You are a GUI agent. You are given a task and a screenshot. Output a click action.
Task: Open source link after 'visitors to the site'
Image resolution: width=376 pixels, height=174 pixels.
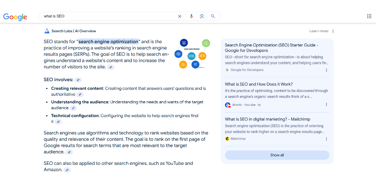click(111, 67)
